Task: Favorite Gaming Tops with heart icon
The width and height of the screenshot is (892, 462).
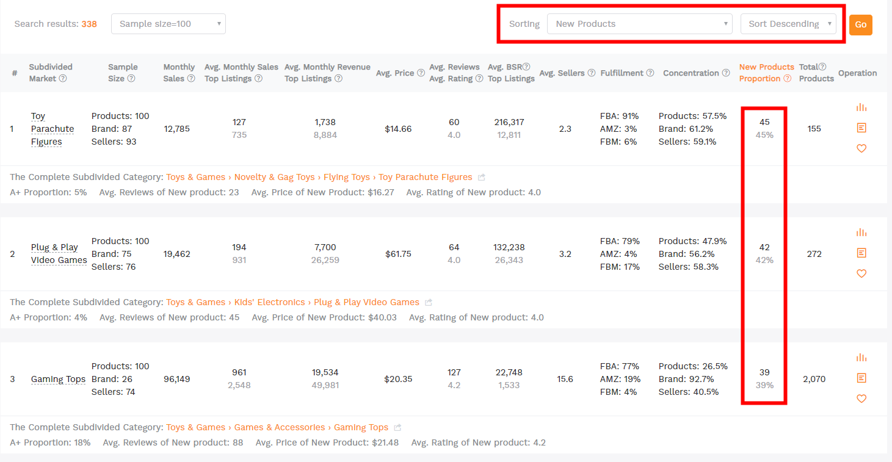Action: coord(861,399)
